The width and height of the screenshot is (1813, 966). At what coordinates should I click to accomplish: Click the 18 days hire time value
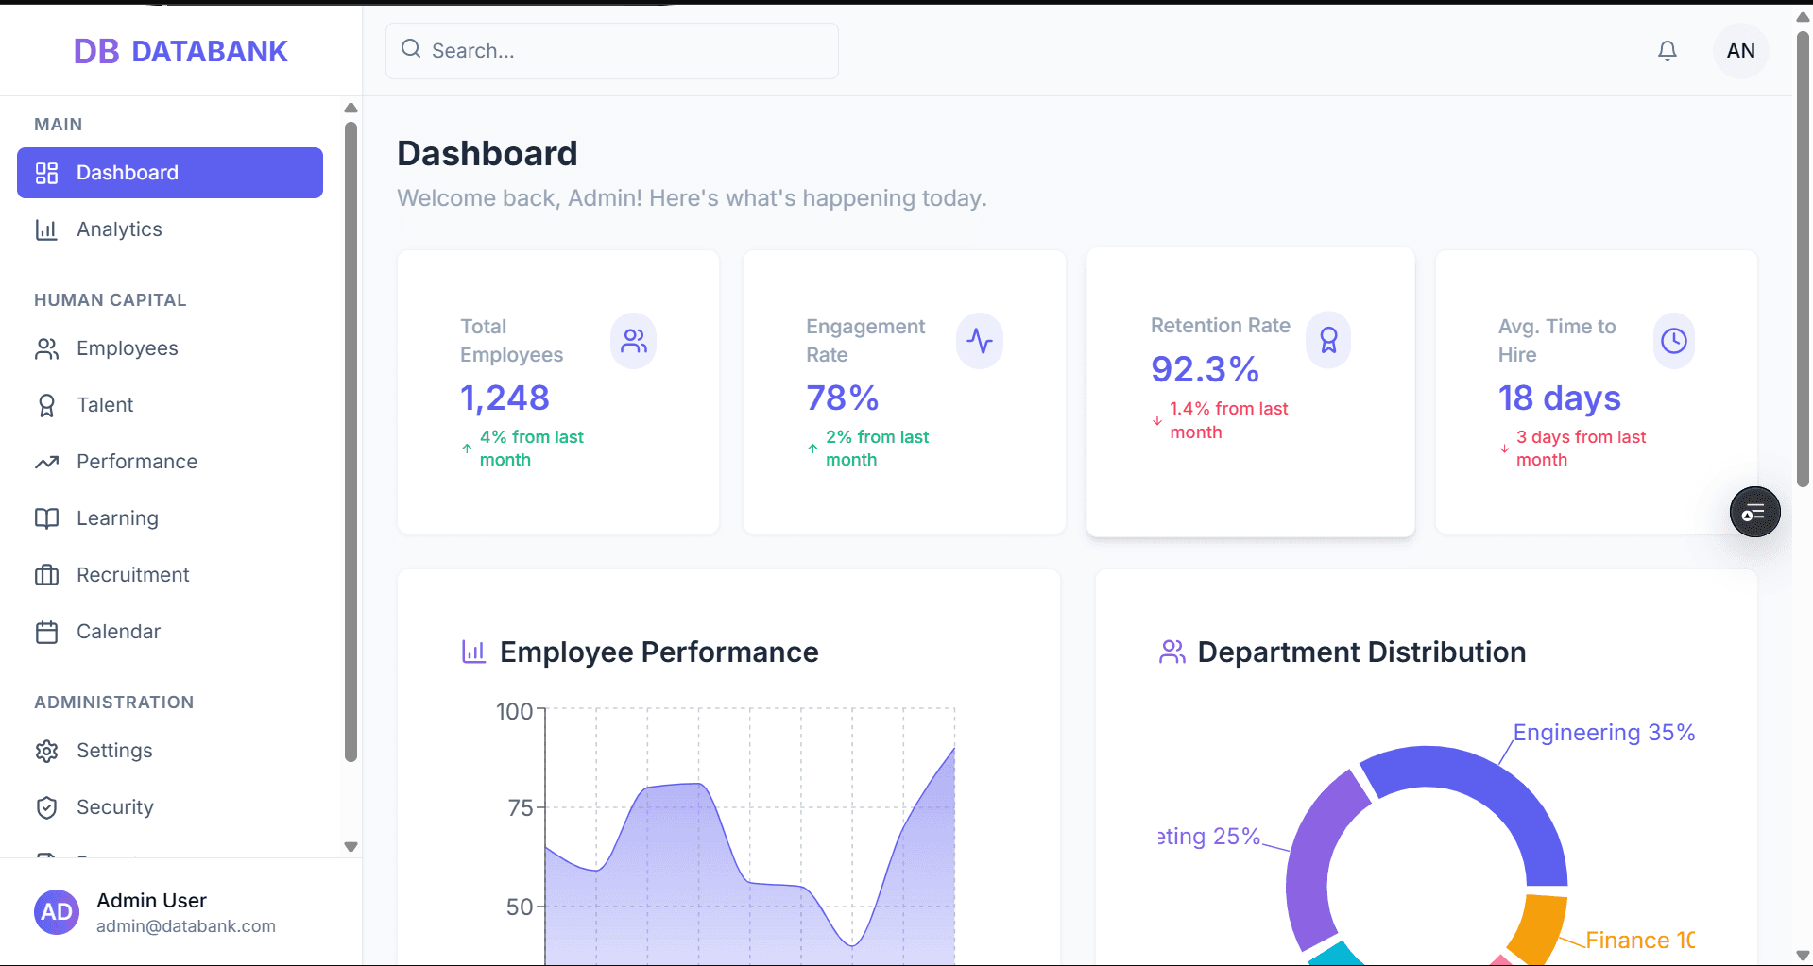[1559, 398]
